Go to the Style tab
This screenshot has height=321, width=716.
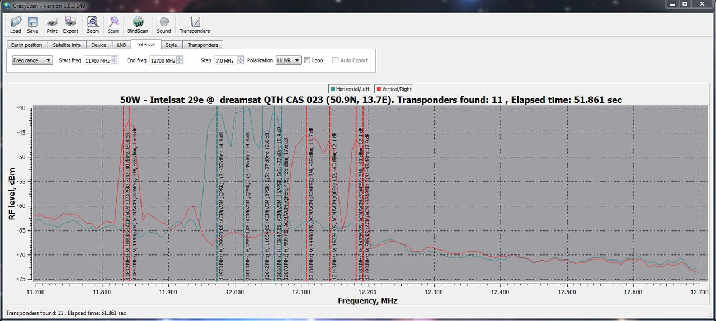(171, 45)
